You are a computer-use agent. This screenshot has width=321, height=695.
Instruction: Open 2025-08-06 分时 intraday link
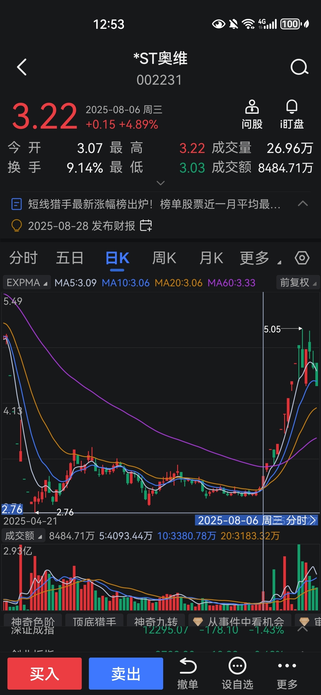coord(257,520)
